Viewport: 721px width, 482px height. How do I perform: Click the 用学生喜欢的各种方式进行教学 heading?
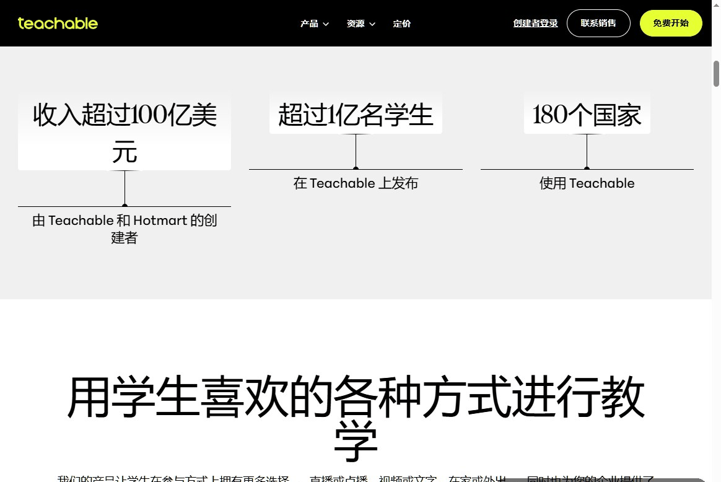click(x=356, y=419)
